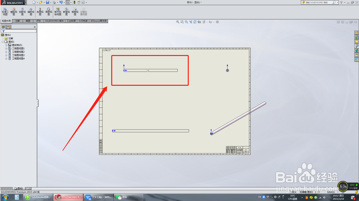Open the Windows Start button
The height and width of the screenshot is (201, 359).
point(6,197)
